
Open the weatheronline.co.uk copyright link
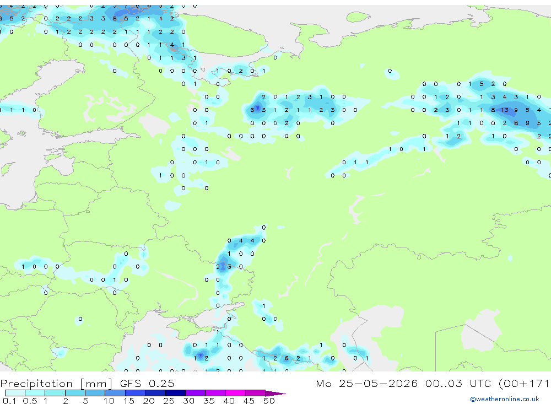(505, 399)
